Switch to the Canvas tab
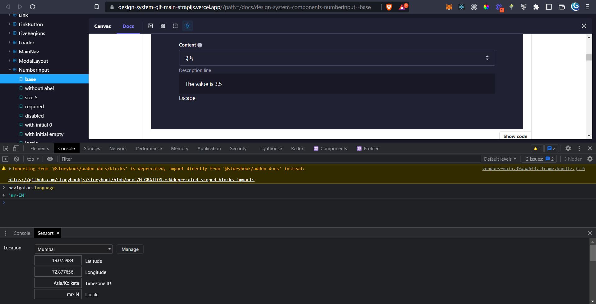 (102, 26)
